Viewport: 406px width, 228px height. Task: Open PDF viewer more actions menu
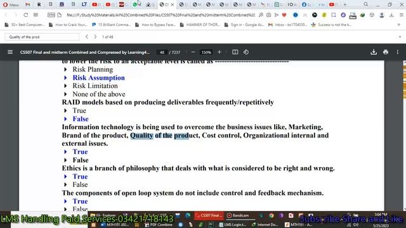pyautogui.click(x=398, y=52)
